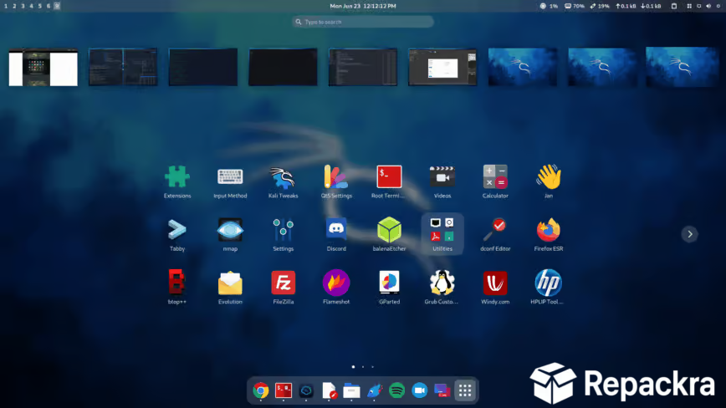The height and width of the screenshot is (408, 726).
Task: Open Grub Customizer
Action: coord(442,288)
